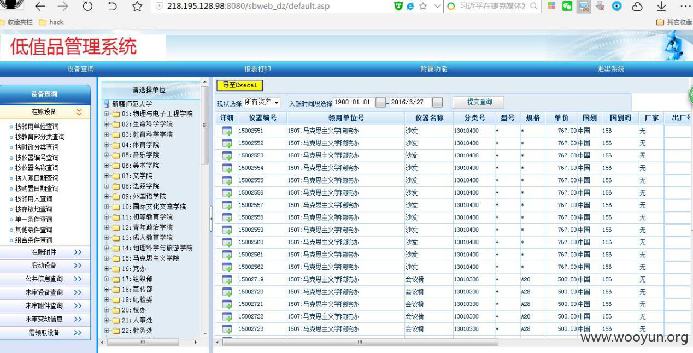Image resolution: width=693 pixels, height=353 pixels.
Task: Select tree folder 09:外国语学院
Action: [x=143, y=196]
